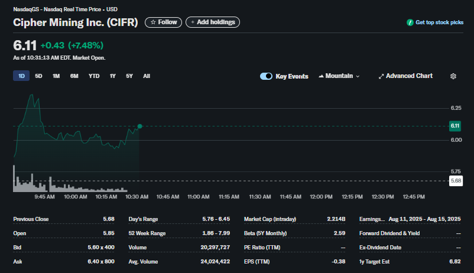Click Beta (5Y Monthly) value 2.59
Viewport: 474px width, 273px height.
click(339, 233)
